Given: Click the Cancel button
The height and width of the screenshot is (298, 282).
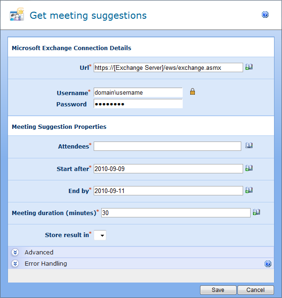Looking at the screenshot, I should pyautogui.click(x=256, y=290).
